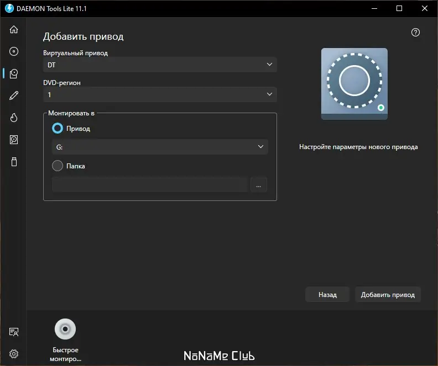Click the DAEMON Tools lightning logo

coord(9,8)
